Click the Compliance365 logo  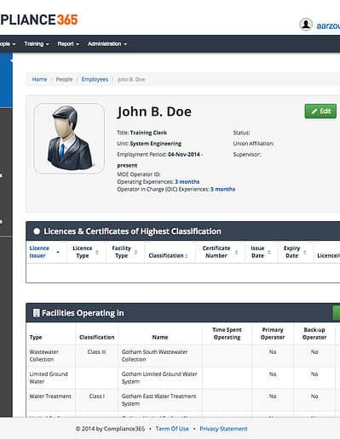pyautogui.click(x=39, y=20)
